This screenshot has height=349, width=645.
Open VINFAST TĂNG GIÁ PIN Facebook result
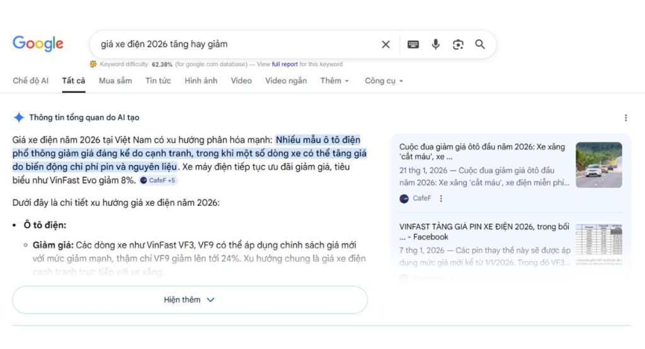(x=484, y=231)
